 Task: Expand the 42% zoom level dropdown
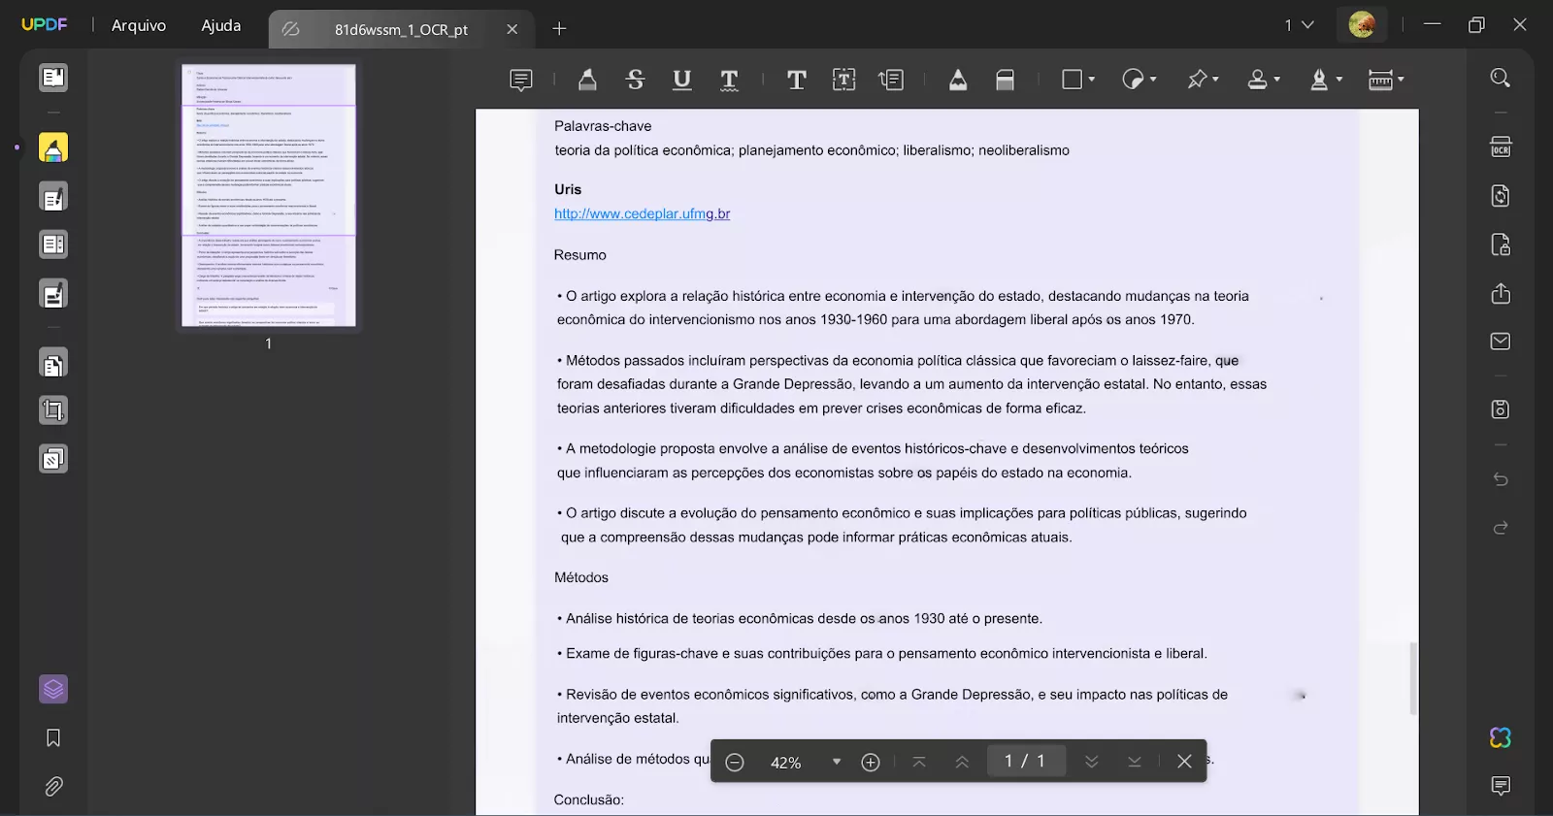pos(836,762)
